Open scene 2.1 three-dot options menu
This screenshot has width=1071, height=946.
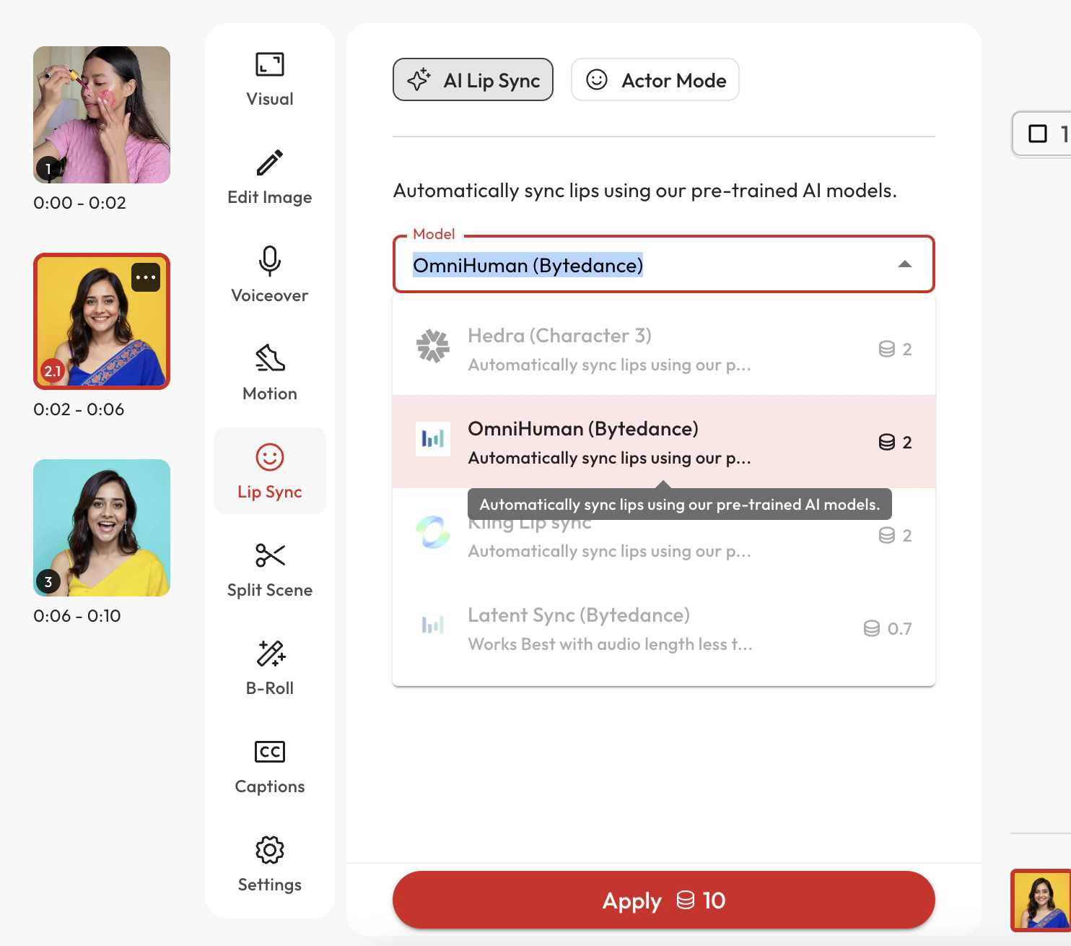[146, 277]
